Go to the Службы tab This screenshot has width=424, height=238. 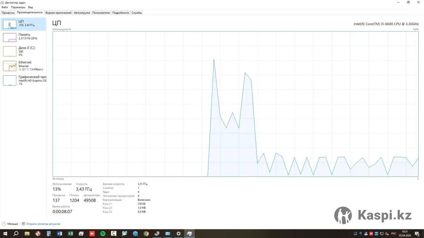point(136,13)
